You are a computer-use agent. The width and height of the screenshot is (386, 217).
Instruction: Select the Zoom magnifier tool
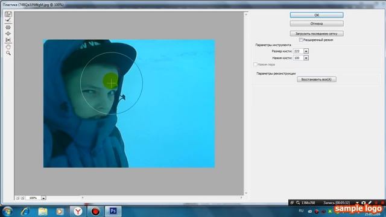coord(8,53)
